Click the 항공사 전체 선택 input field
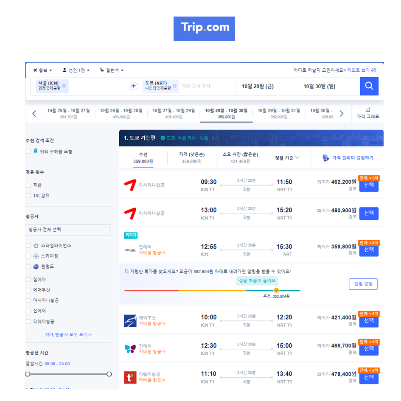This screenshot has width=401, height=401. click(68, 230)
